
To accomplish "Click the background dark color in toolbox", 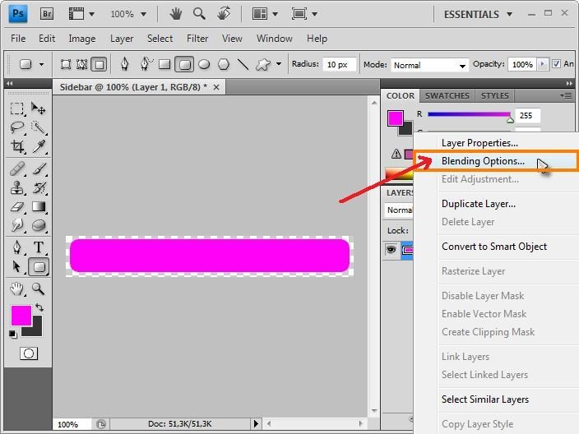I will [35, 329].
